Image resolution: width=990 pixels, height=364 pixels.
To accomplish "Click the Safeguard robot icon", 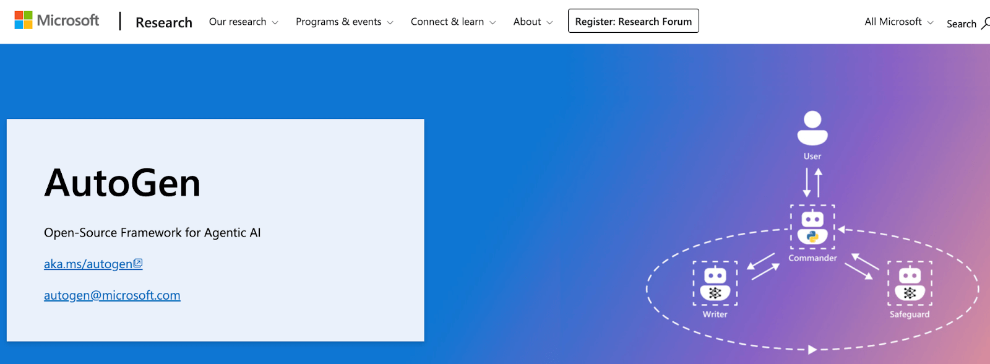I will [x=909, y=284].
